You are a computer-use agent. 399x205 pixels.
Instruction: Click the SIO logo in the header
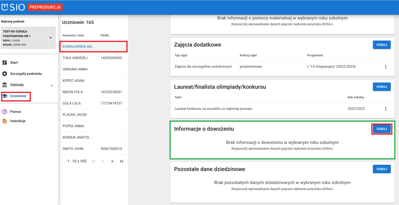pos(14,7)
